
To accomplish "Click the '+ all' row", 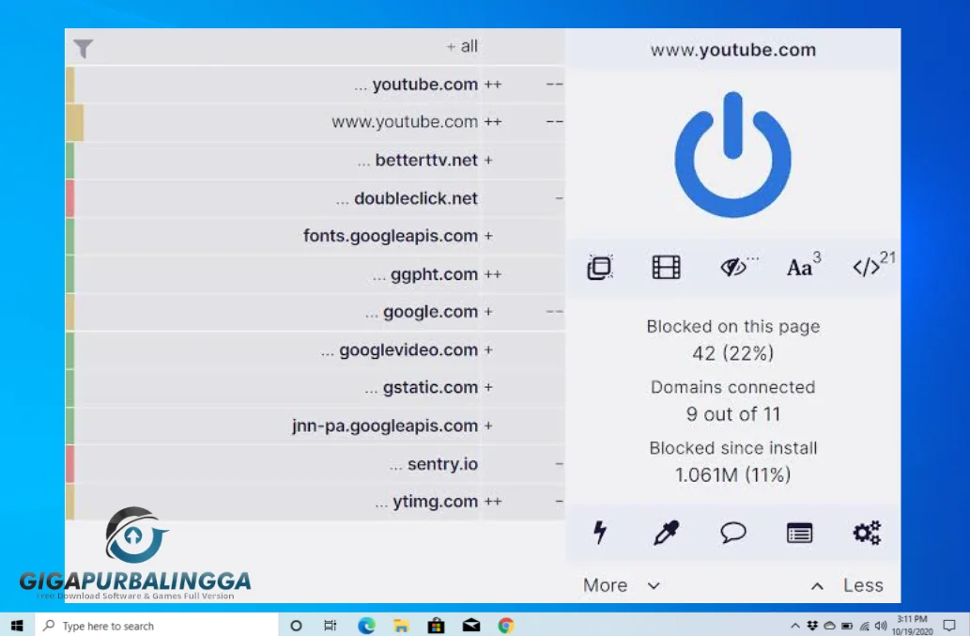I will (316, 46).
